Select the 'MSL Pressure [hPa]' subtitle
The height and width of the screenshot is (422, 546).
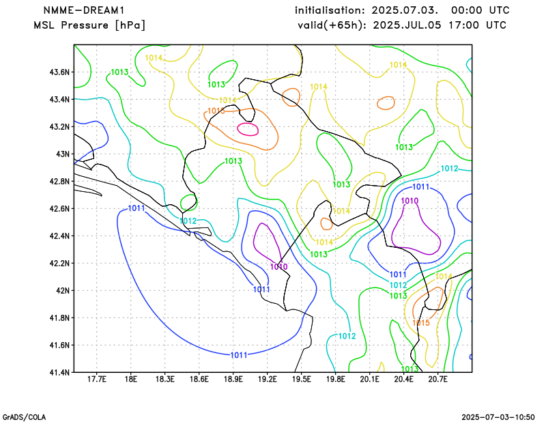[89, 25]
